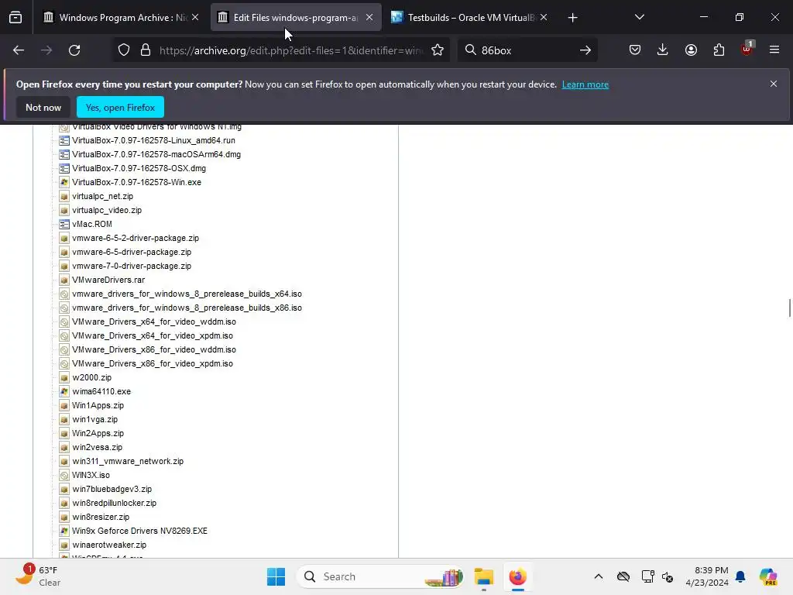Viewport: 793px width, 595px height.
Task: Open the Firefox View icon
Action: (15, 18)
